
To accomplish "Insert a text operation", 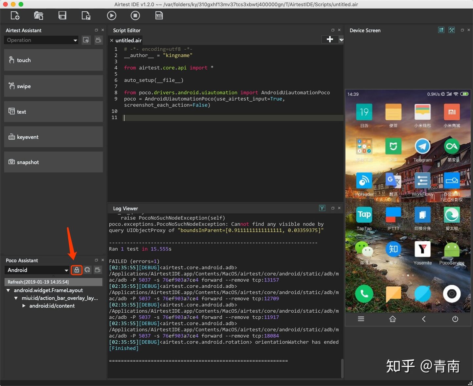I will click(x=53, y=112).
